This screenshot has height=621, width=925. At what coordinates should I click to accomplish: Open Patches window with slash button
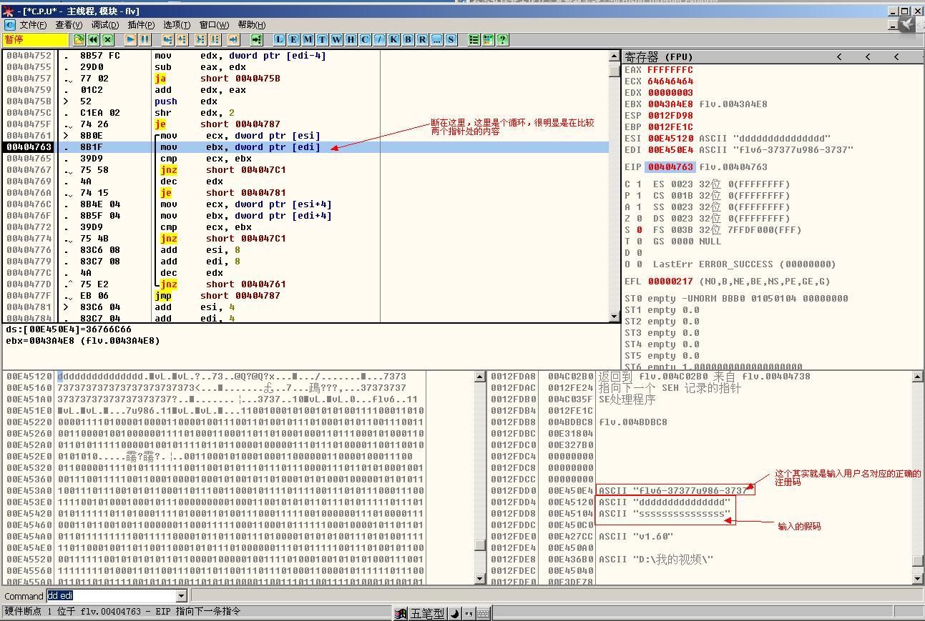pyautogui.click(x=380, y=40)
